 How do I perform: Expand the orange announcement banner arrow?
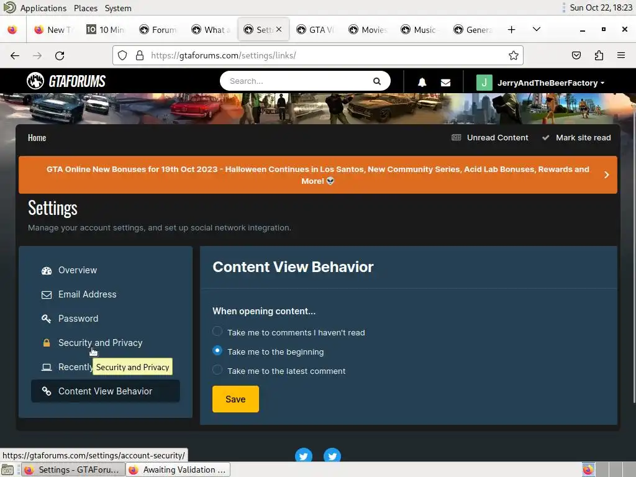tap(606, 175)
